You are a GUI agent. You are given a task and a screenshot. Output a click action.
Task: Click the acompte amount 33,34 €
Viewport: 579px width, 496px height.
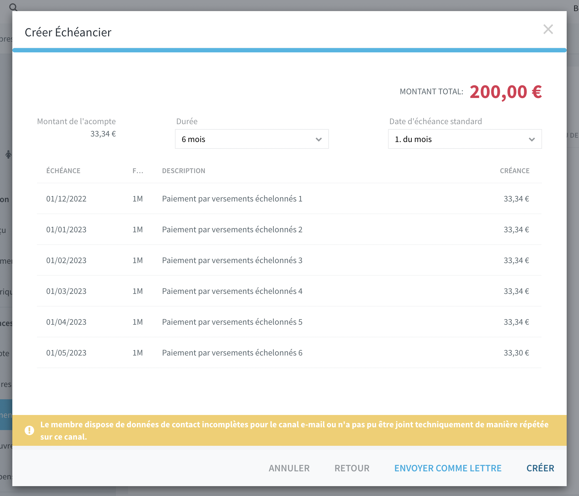point(103,133)
